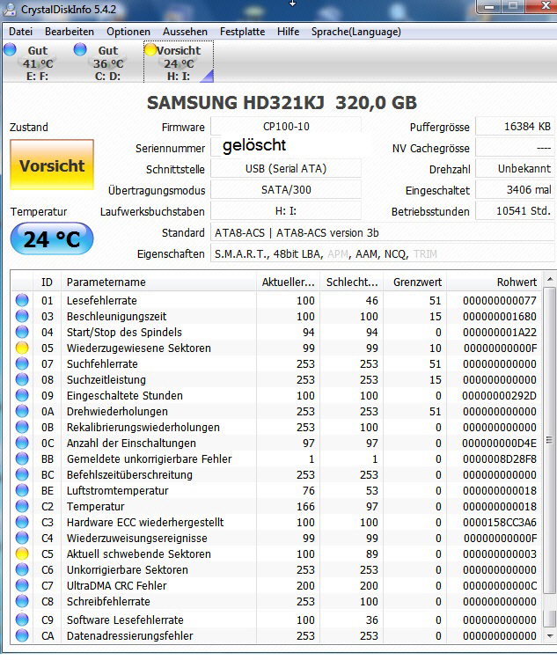The image size is (557, 660).
Task: Open the Aussehen menu
Action: click(x=186, y=32)
